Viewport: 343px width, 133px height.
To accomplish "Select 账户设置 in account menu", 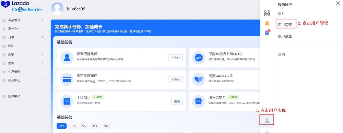I will click(285, 36).
